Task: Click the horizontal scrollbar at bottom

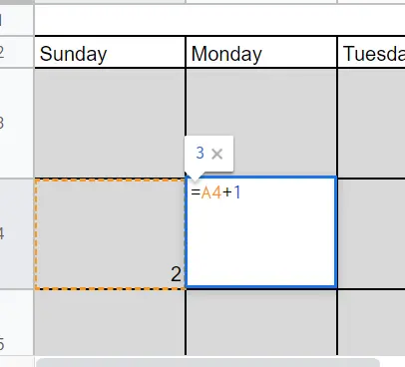Action: (x=207, y=362)
